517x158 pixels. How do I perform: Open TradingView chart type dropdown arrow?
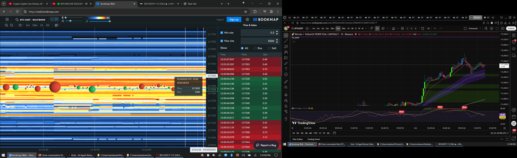pos(387,29)
